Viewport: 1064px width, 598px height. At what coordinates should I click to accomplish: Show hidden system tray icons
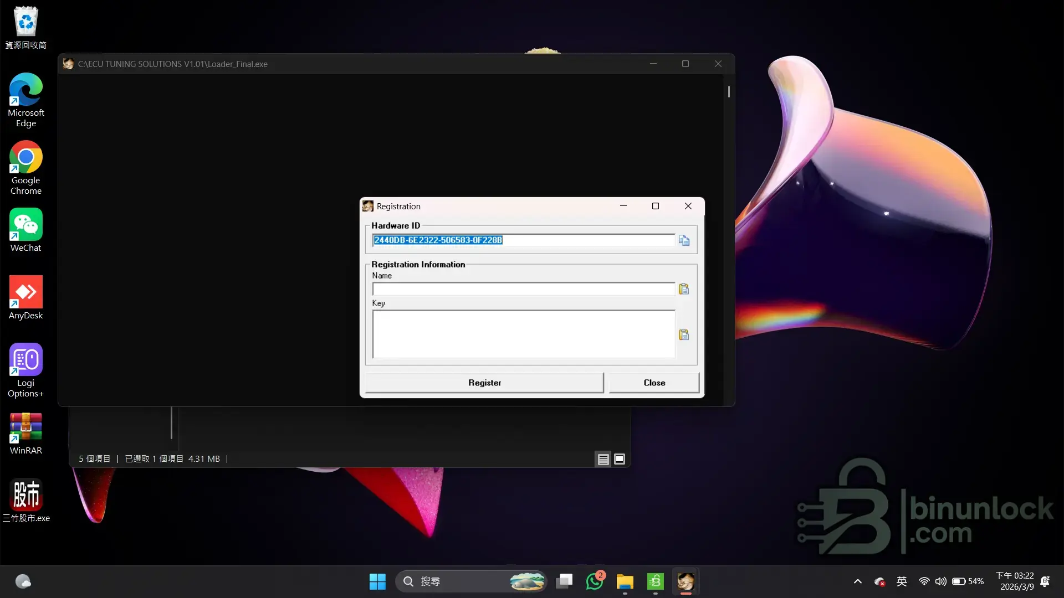[857, 581]
